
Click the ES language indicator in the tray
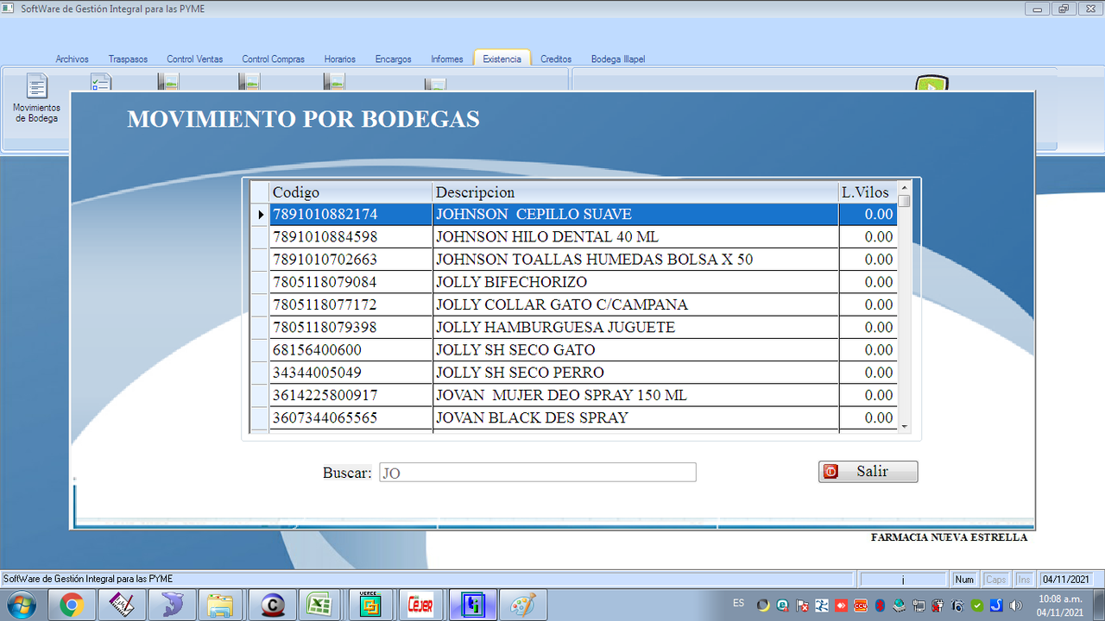tap(739, 602)
